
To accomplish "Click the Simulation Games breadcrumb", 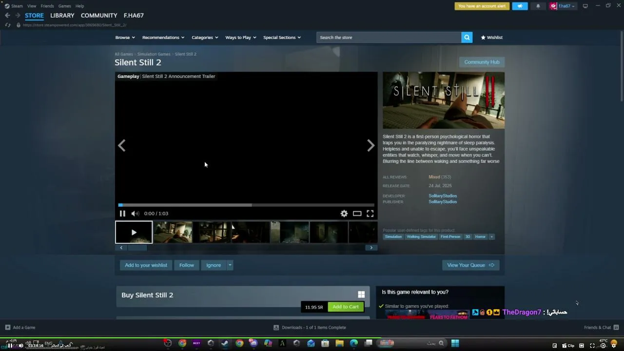I will 154,54.
